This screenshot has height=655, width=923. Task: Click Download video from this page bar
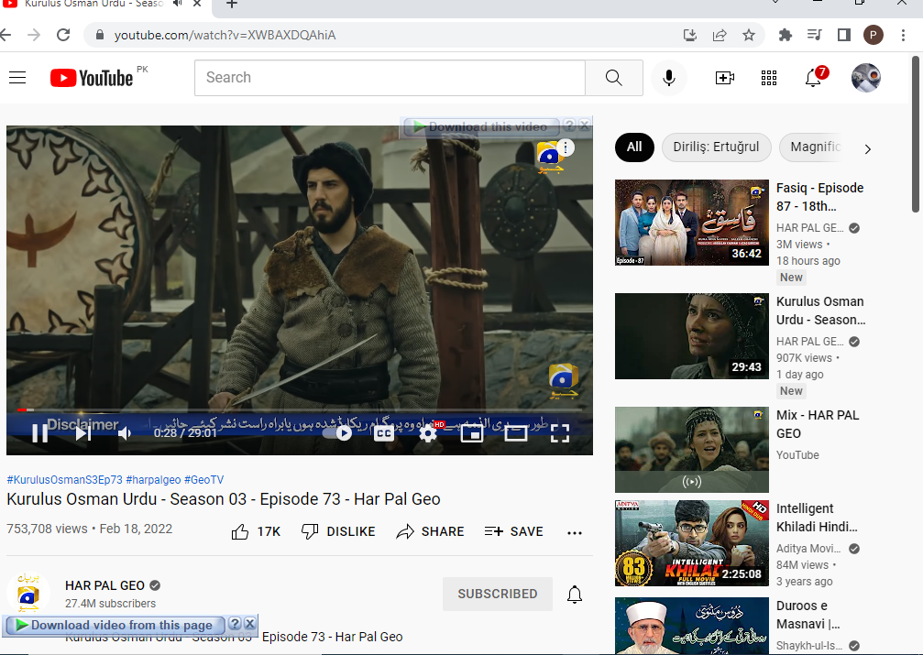point(115,625)
